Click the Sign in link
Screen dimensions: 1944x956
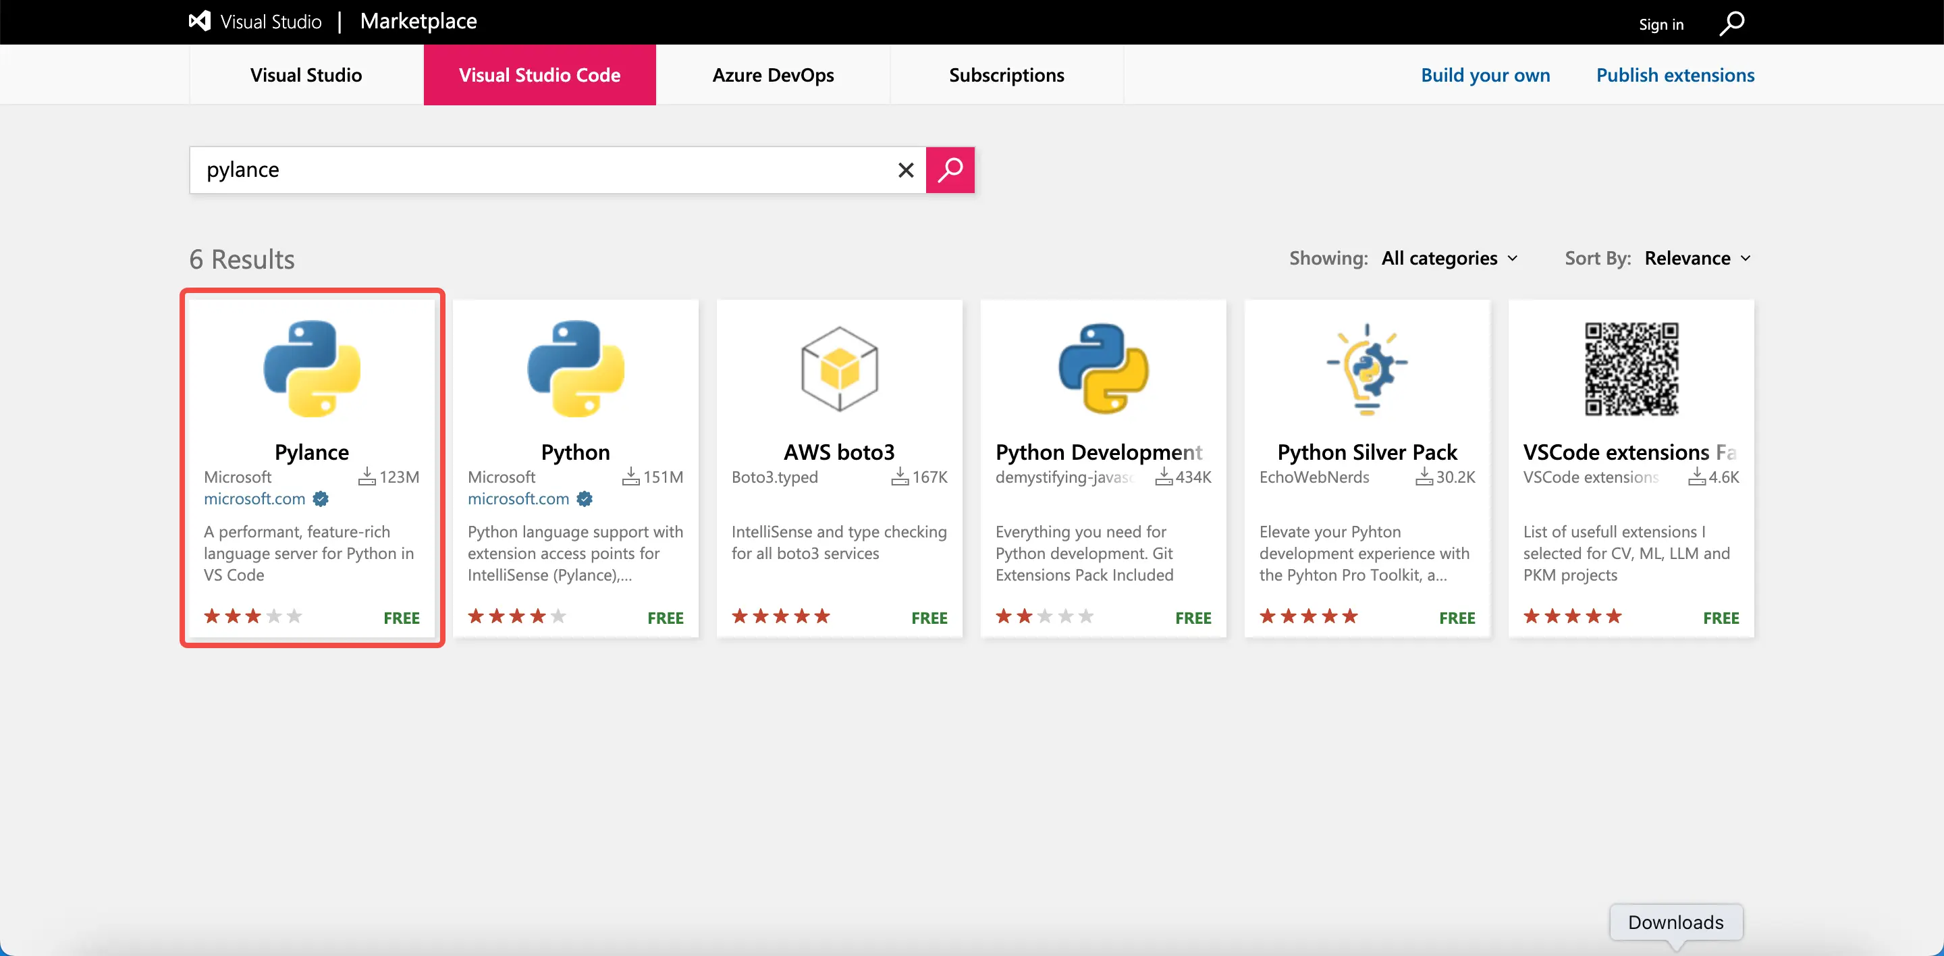[x=1660, y=24]
